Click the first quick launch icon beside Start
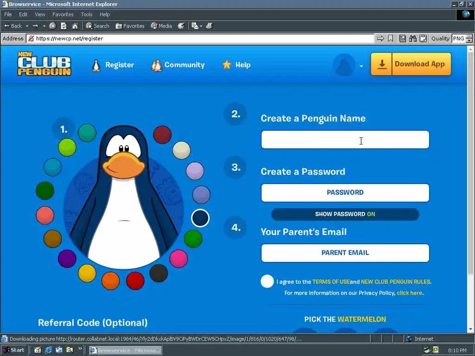Image resolution: width=475 pixels, height=356 pixels. 38,350
